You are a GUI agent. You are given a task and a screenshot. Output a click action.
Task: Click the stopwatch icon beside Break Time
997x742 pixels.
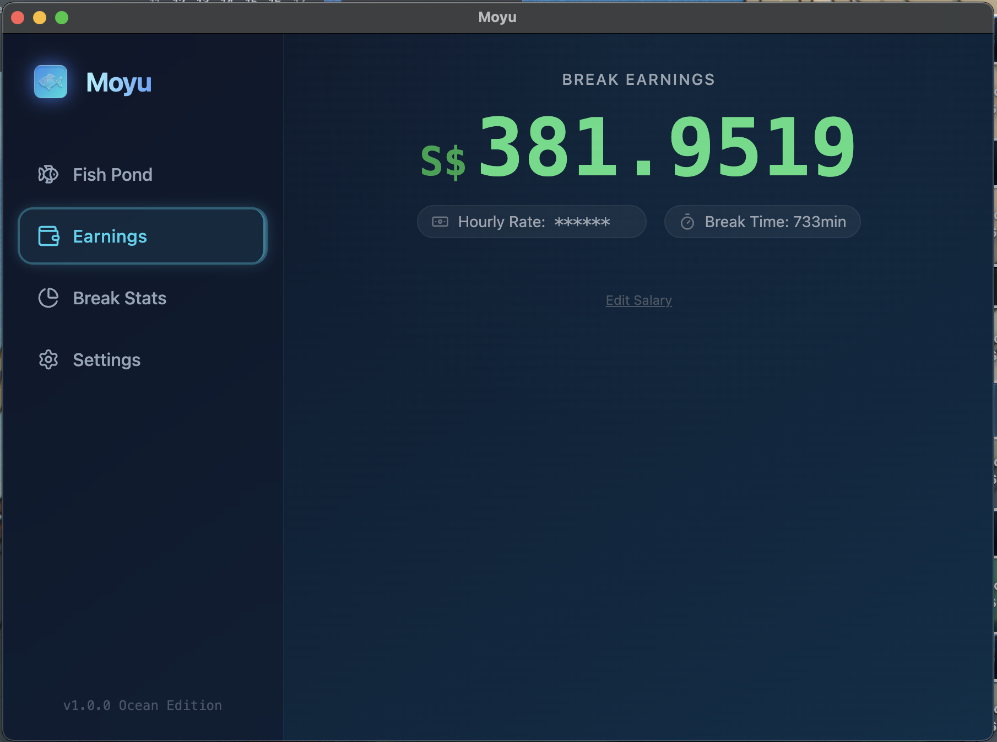(686, 222)
